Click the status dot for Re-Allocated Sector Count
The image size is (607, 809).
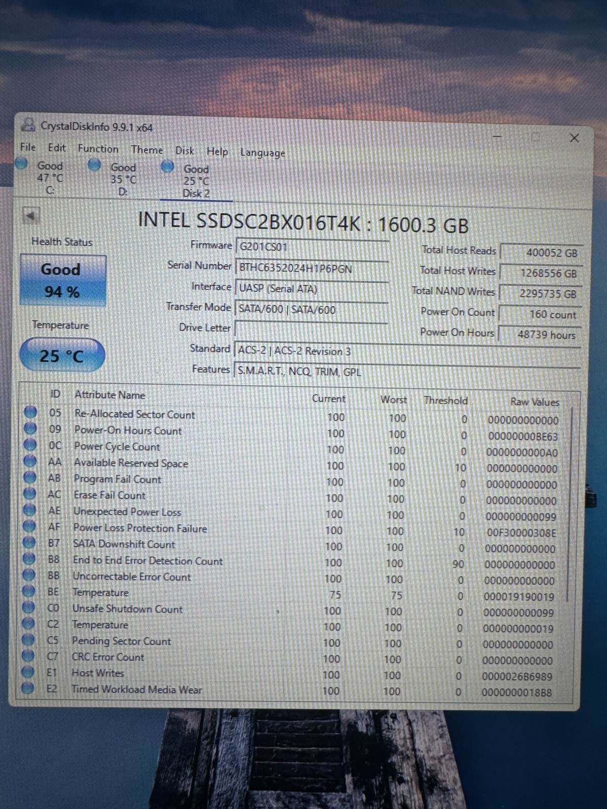[31, 412]
